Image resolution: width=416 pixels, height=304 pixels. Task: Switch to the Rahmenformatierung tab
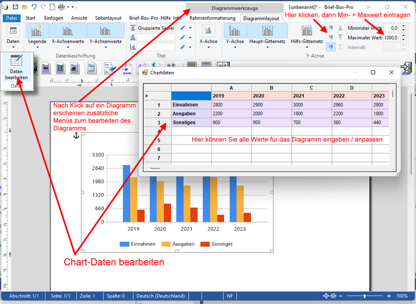tap(212, 18)
